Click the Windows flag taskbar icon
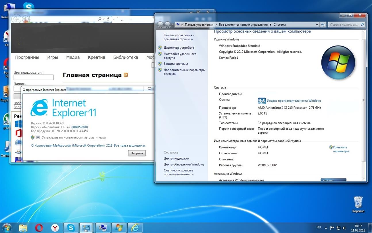372x233 pixels. 119,228
